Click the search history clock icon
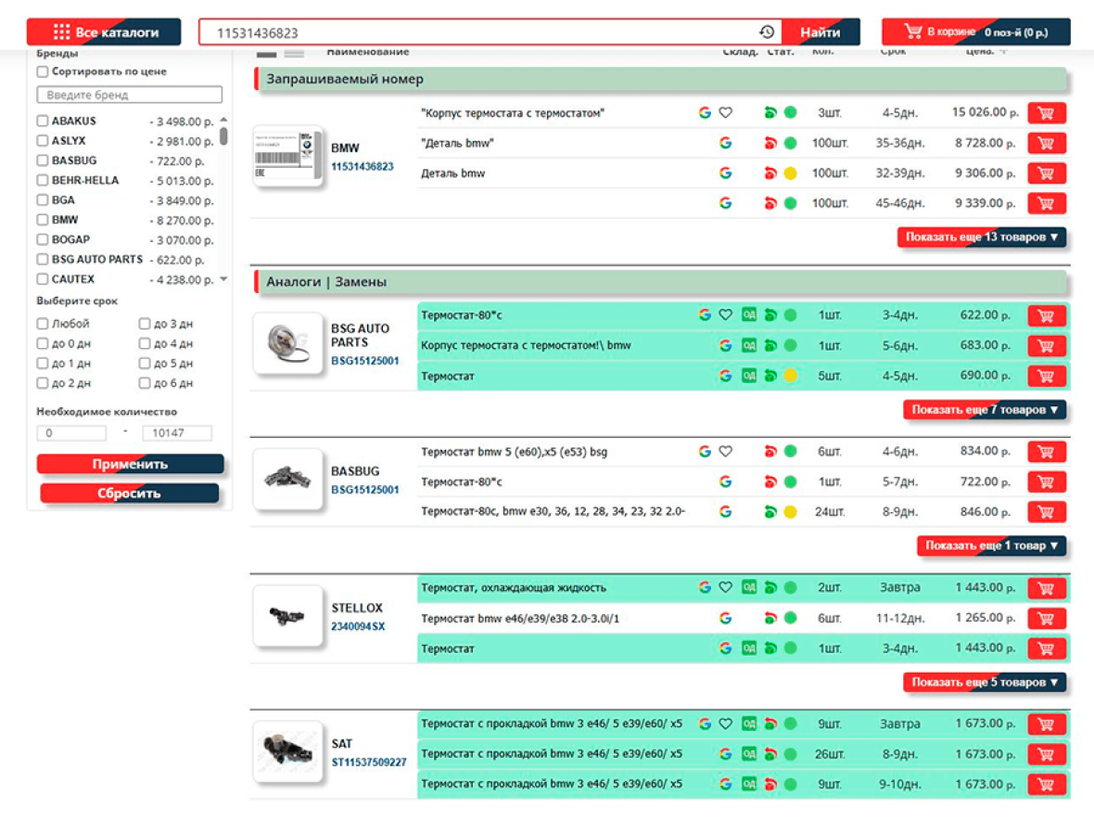 click(x=766, y=32)
